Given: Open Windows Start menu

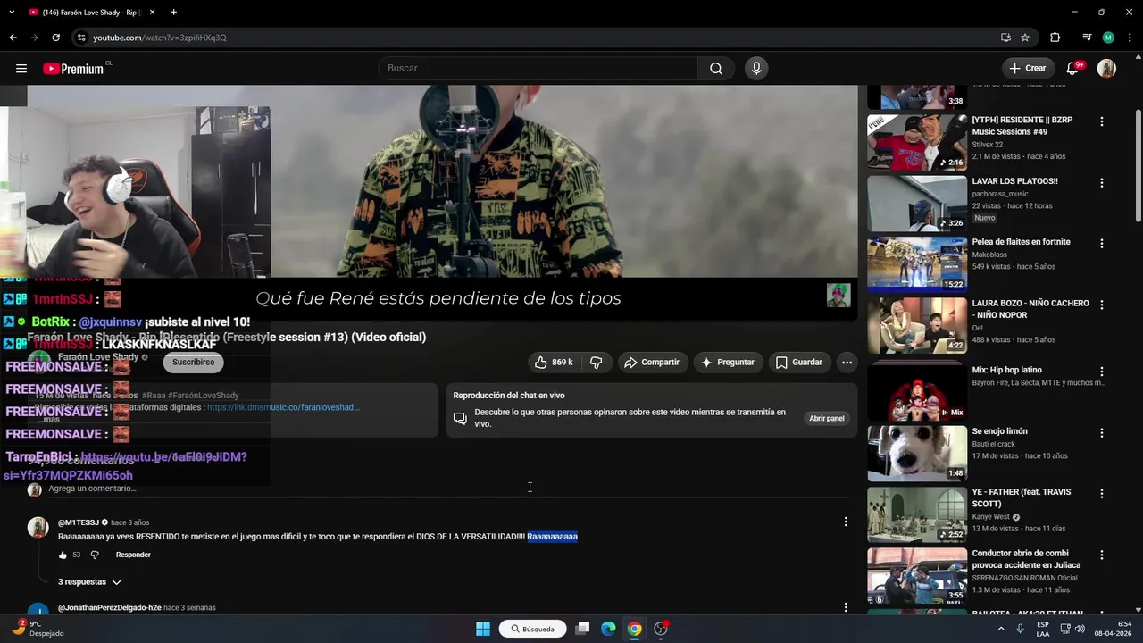Looking at the screenshot, I should (x=482, y=629).
